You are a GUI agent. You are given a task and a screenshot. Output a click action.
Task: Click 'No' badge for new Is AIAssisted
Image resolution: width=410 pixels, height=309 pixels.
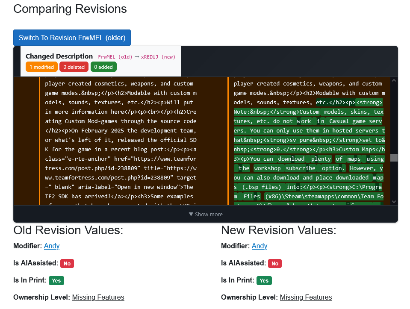[275, 264]
